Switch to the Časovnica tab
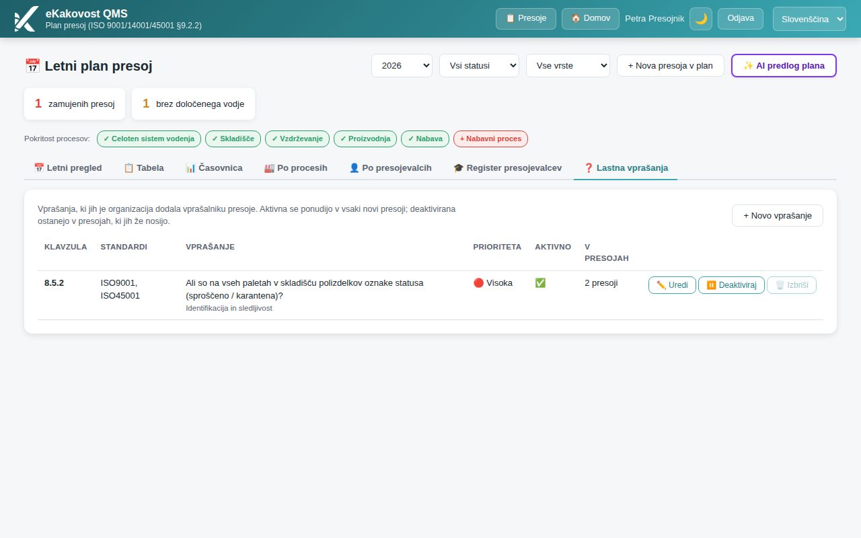Viewport: 861px width, 538px height. [214, 168]
